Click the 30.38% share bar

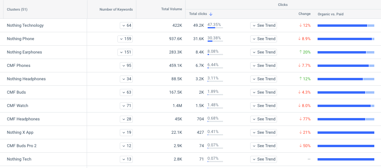pyautogui.click(x=215, y=41)
